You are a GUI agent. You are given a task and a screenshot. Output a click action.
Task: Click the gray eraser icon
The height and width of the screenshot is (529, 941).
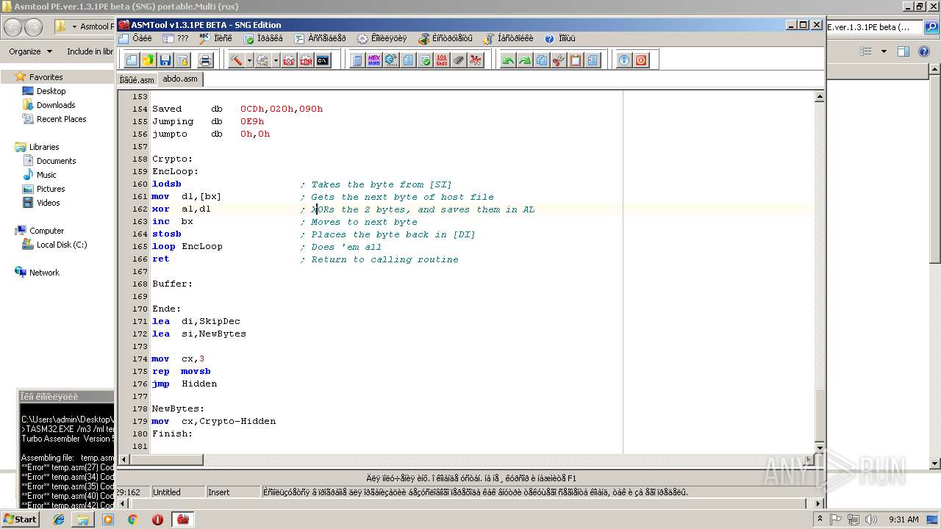click(x=459, y=60)
